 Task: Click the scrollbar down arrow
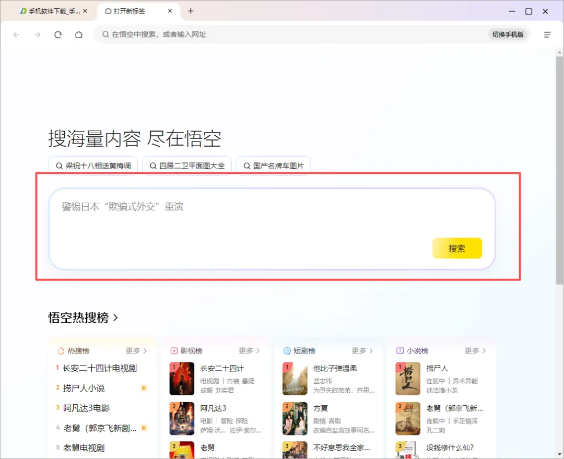tap(559, 454)
